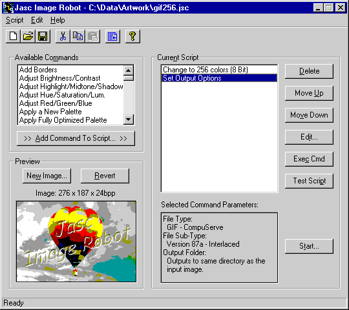Open the Edit menu

[x=37, y=20]
